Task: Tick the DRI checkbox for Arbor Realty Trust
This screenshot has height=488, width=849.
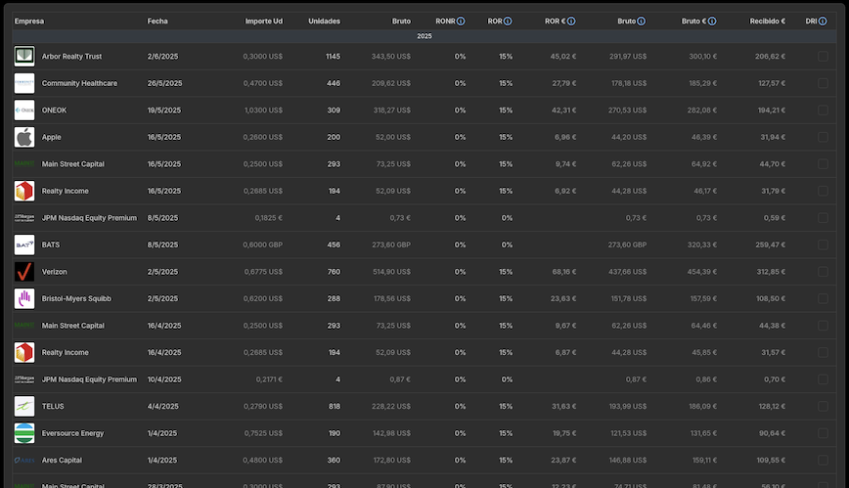Action: pyautogui.click(x=823, y=57)
